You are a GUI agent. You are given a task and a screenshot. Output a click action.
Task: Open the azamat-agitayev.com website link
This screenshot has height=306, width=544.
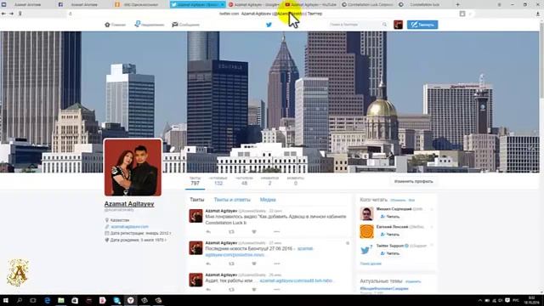point(130,227)
